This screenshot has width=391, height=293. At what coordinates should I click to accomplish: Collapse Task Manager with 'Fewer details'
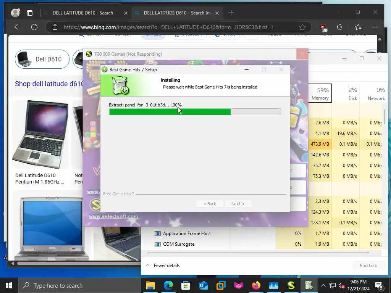click(x=163, y=266)
